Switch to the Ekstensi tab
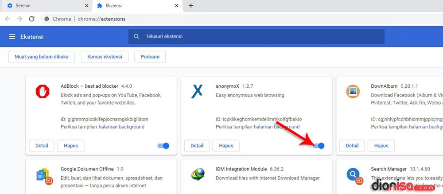This screenshot has width=443, height=194. 137,6
